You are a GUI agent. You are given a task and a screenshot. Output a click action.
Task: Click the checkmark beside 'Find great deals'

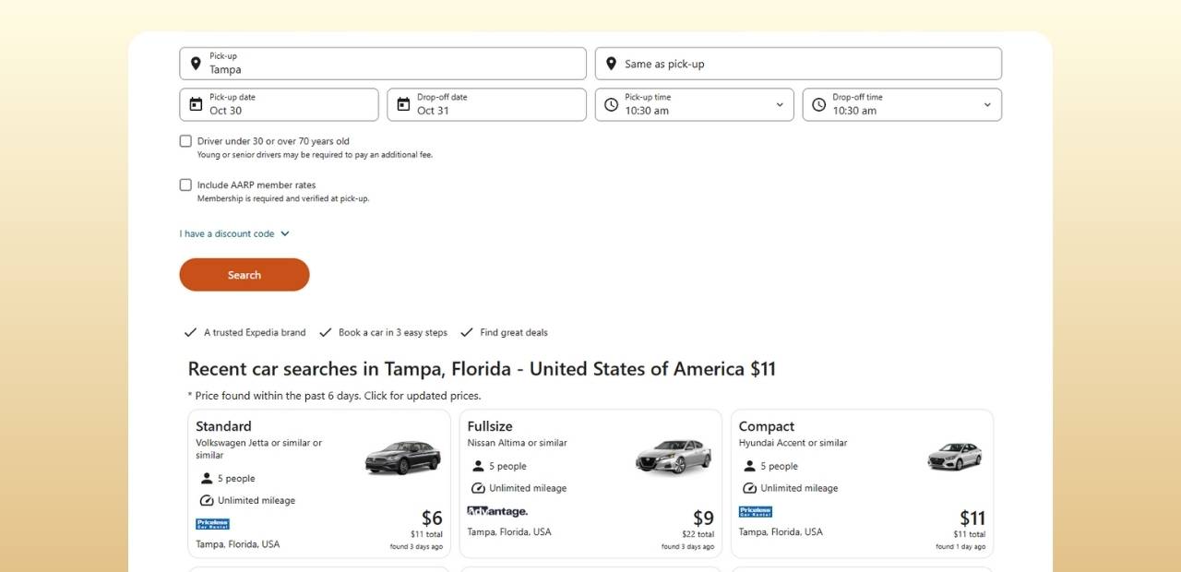click(x=466, y=332)
